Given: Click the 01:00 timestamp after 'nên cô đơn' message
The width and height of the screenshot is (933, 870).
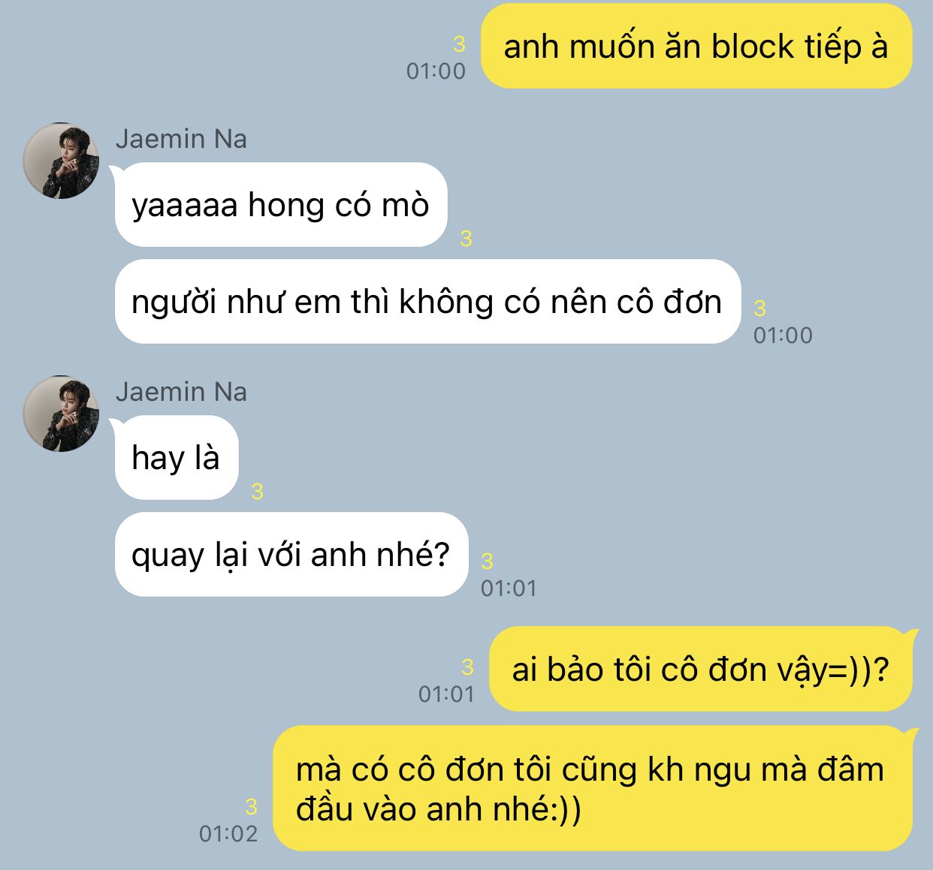Looking at the screenshot, I should tap(783, 336).
